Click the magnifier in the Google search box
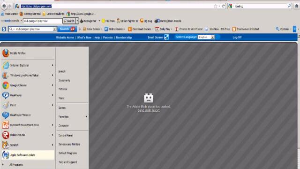 coord(289,6)
